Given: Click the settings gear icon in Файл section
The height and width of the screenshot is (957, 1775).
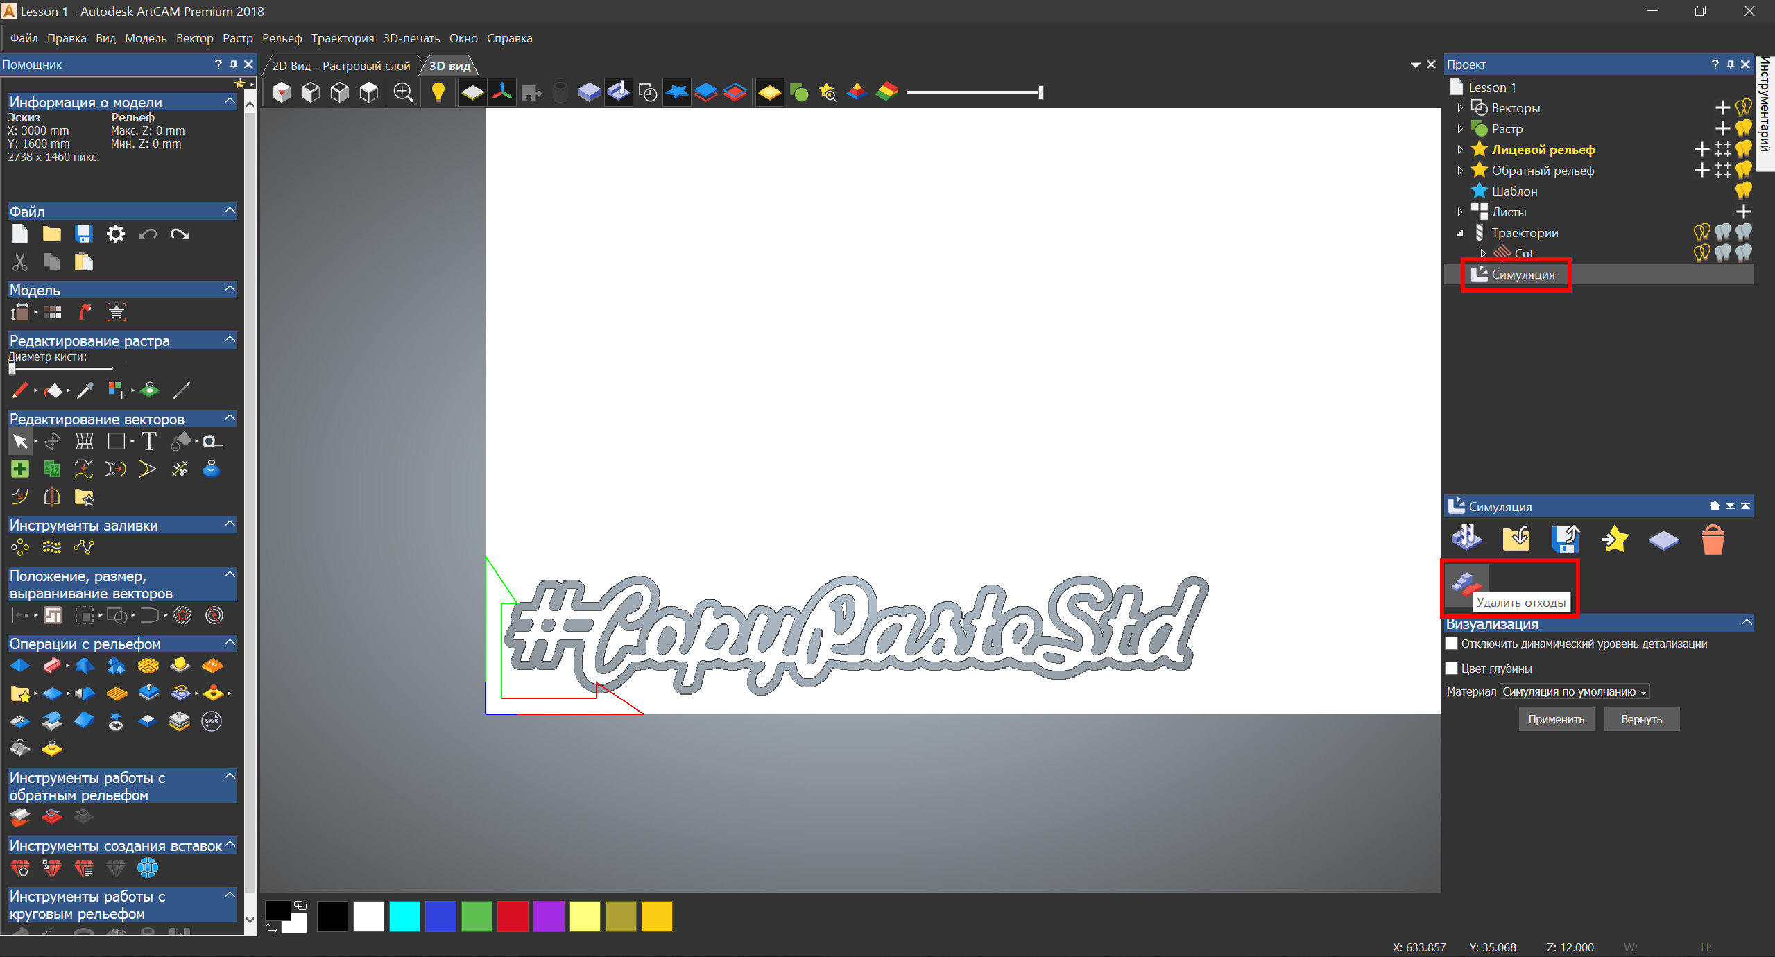Looking at the screenshot, I should [x=115, y=234].
